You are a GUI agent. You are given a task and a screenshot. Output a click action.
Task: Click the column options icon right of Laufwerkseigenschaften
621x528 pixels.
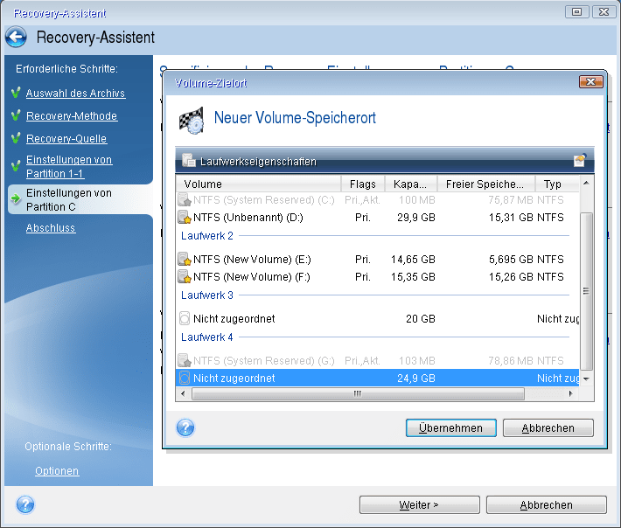pos(579,161)
